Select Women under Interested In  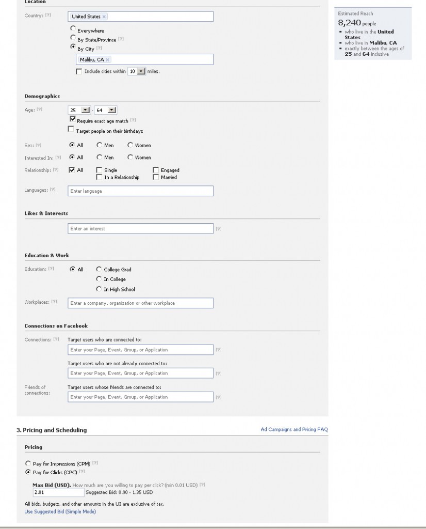click(x=130, y=158)
